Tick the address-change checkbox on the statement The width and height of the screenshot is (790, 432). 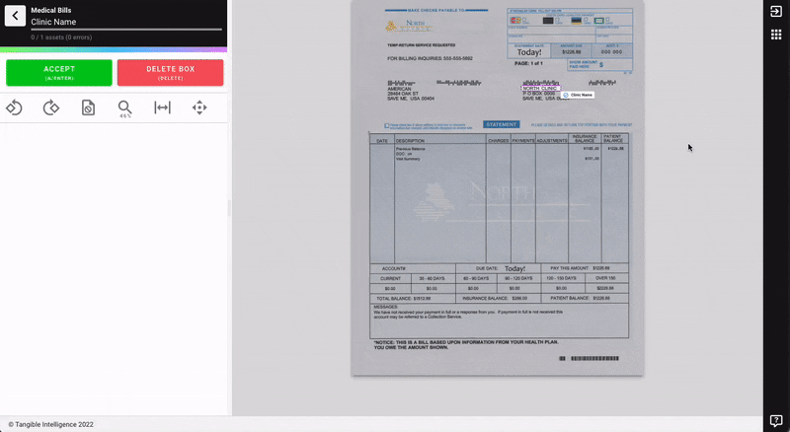point(387,125)
